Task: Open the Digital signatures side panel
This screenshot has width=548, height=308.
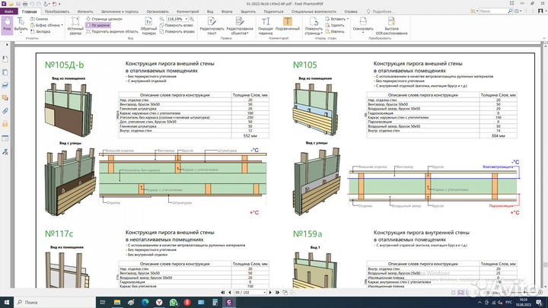Action: [5, 152]
